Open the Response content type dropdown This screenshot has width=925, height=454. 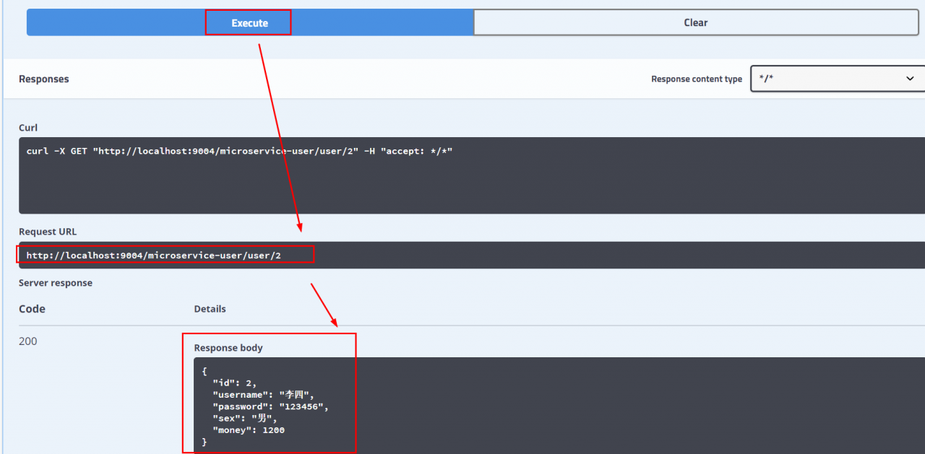838,79
